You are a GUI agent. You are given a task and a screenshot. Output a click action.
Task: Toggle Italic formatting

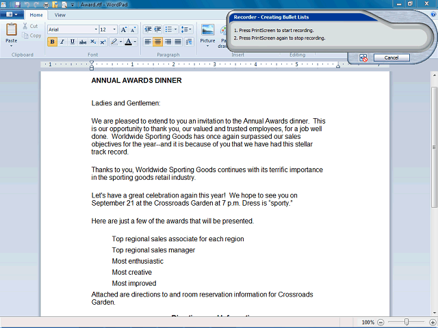click(62, 42)
